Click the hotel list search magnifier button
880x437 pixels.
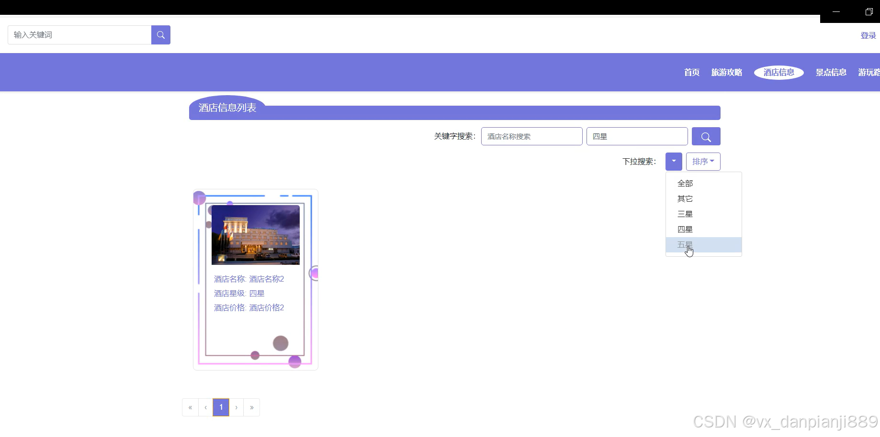(706, 136)
